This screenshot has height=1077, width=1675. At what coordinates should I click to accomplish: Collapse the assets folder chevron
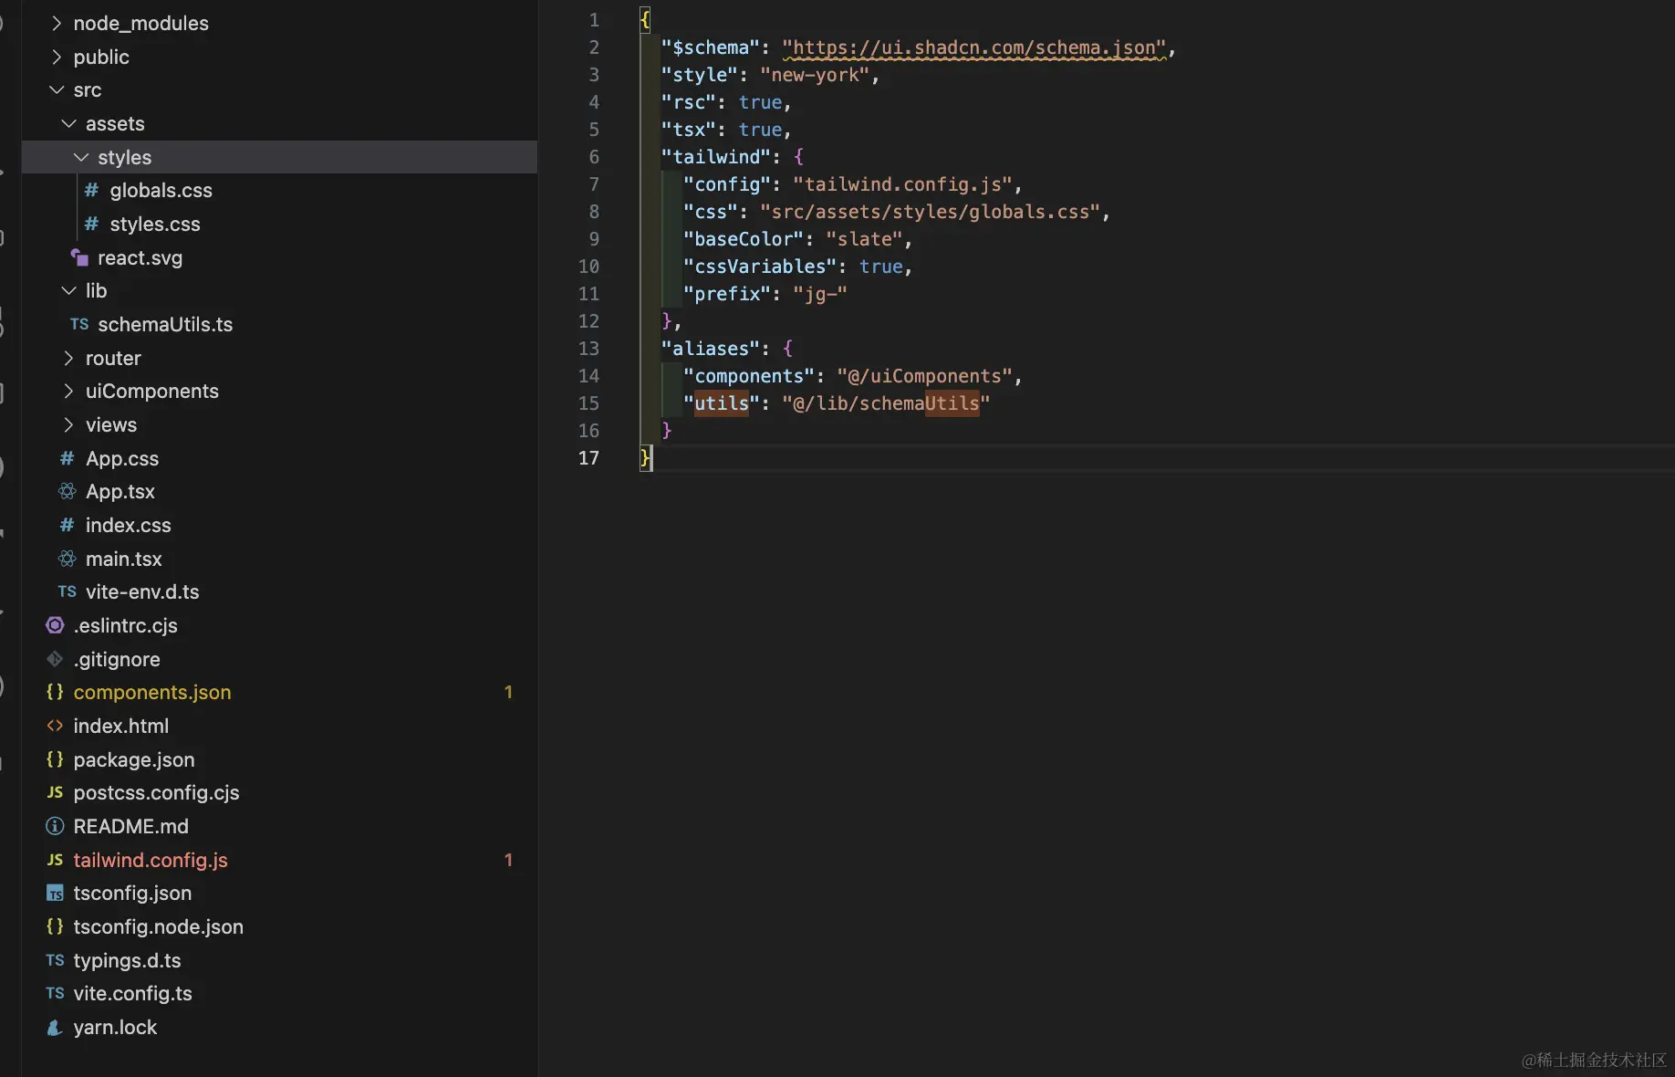tap(68, 123)
